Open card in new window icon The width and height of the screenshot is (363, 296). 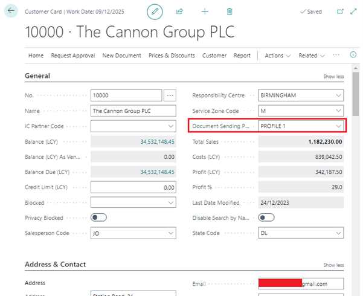click(x=340, y=11)
